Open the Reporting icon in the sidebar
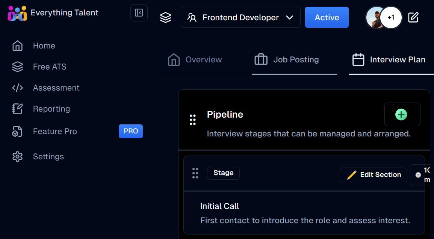Screen dimensions: 434x239 (x=17, y=109)
